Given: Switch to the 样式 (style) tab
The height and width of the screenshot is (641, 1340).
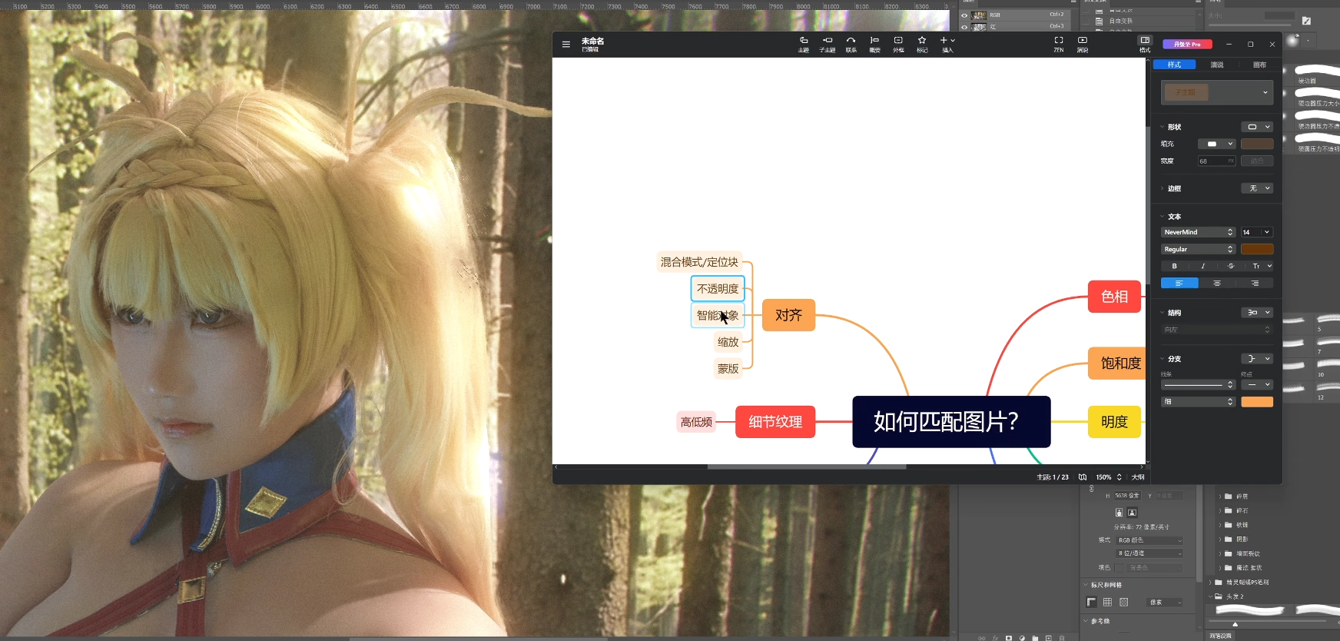Looking at the screenshot, I should pos(1174,65).
